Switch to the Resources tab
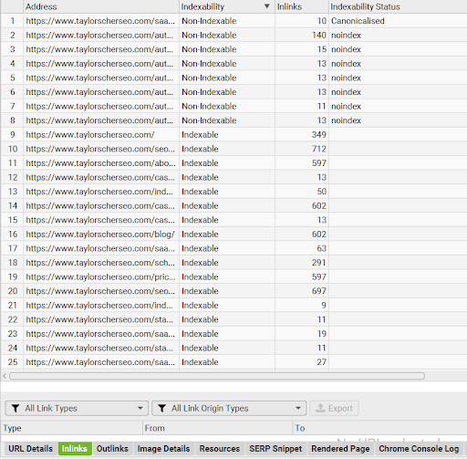 pos(220,449)
